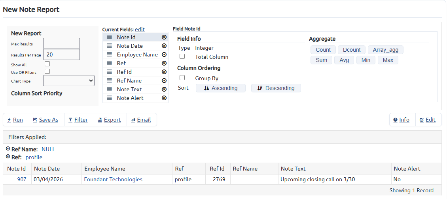Apply the Sum aggregate

pyautogui.click(x=321, y=60)
